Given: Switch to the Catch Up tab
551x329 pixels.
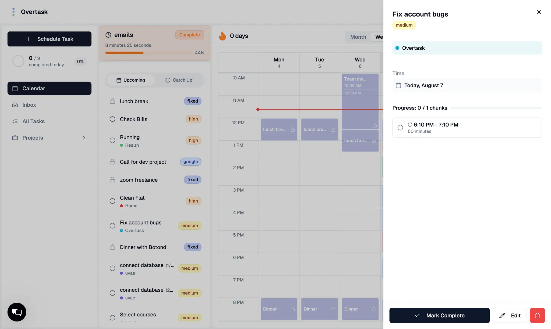Looking at the screenshot, I should (179, 80).
